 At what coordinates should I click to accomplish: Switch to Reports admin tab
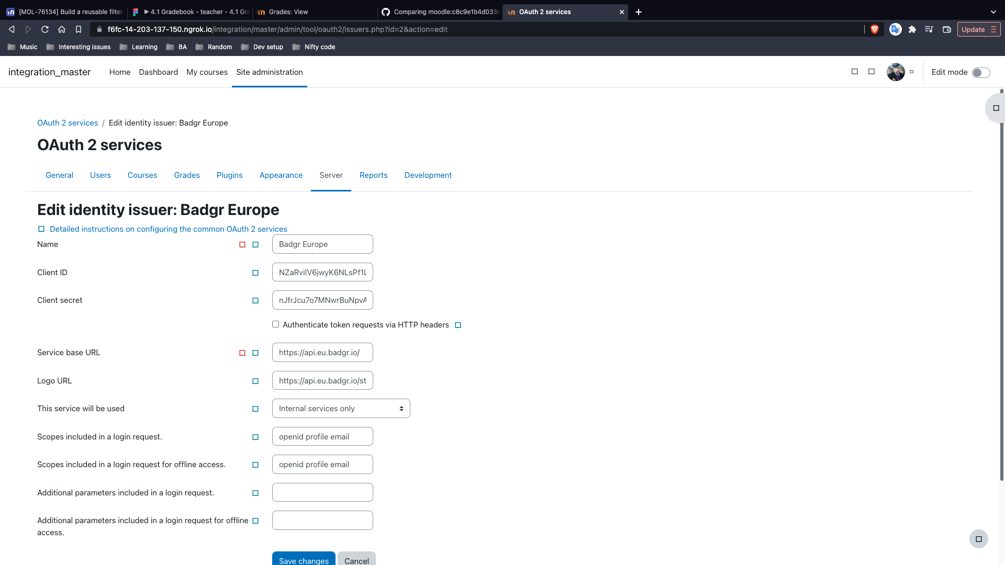(x=374, y=175)
